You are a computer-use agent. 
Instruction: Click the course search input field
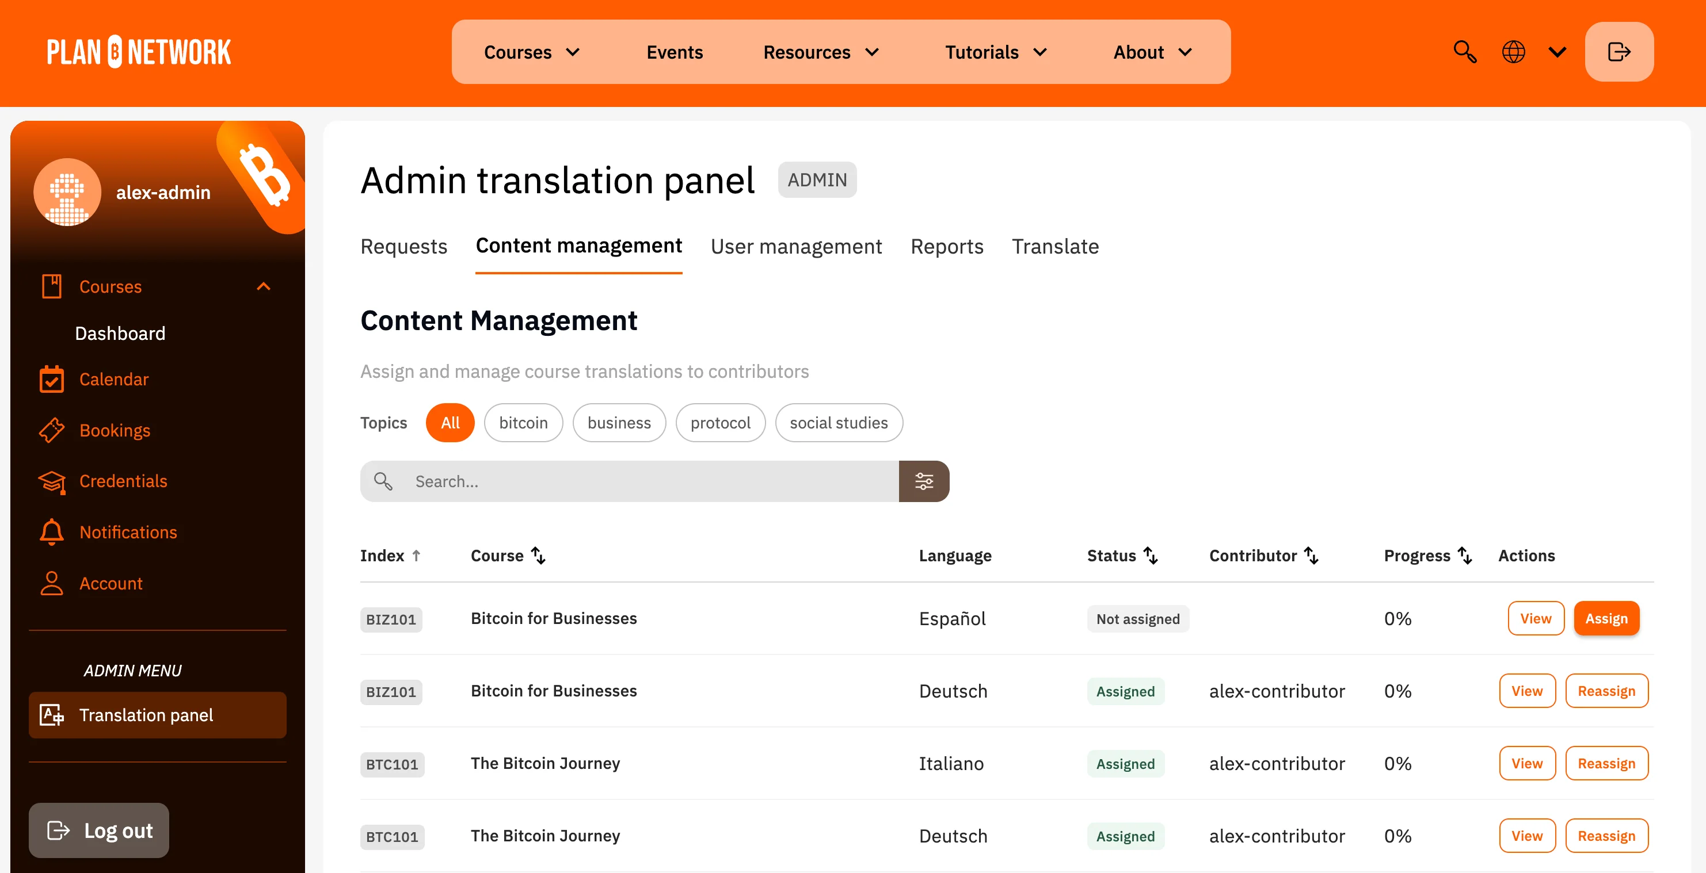(x=649, y=481)
